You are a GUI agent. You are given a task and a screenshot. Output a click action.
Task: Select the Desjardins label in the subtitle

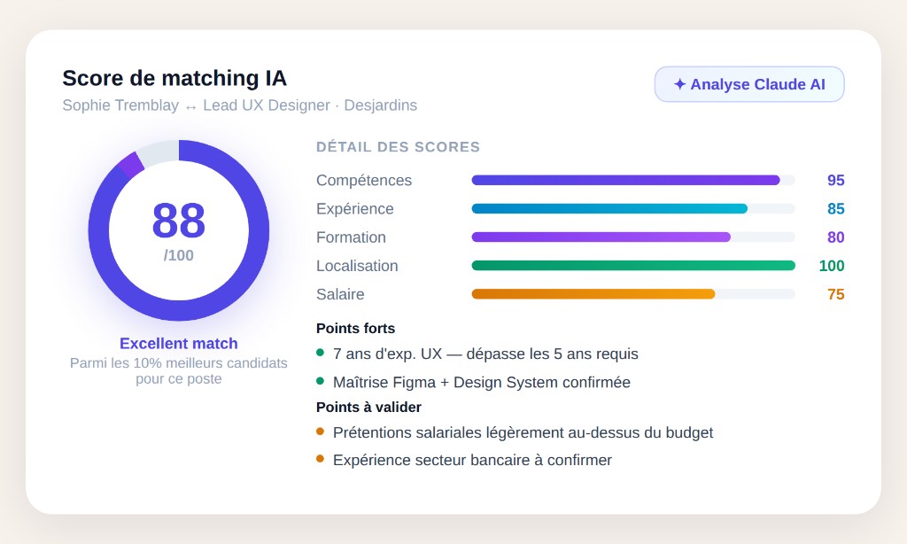[x=383, y=105]
